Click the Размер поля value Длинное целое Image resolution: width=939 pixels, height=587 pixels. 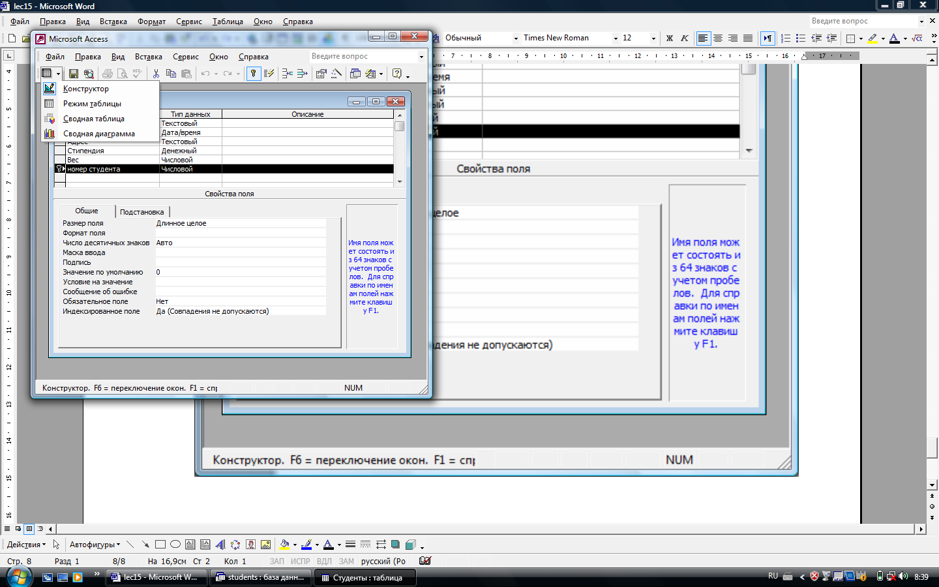tap(241, 223)
